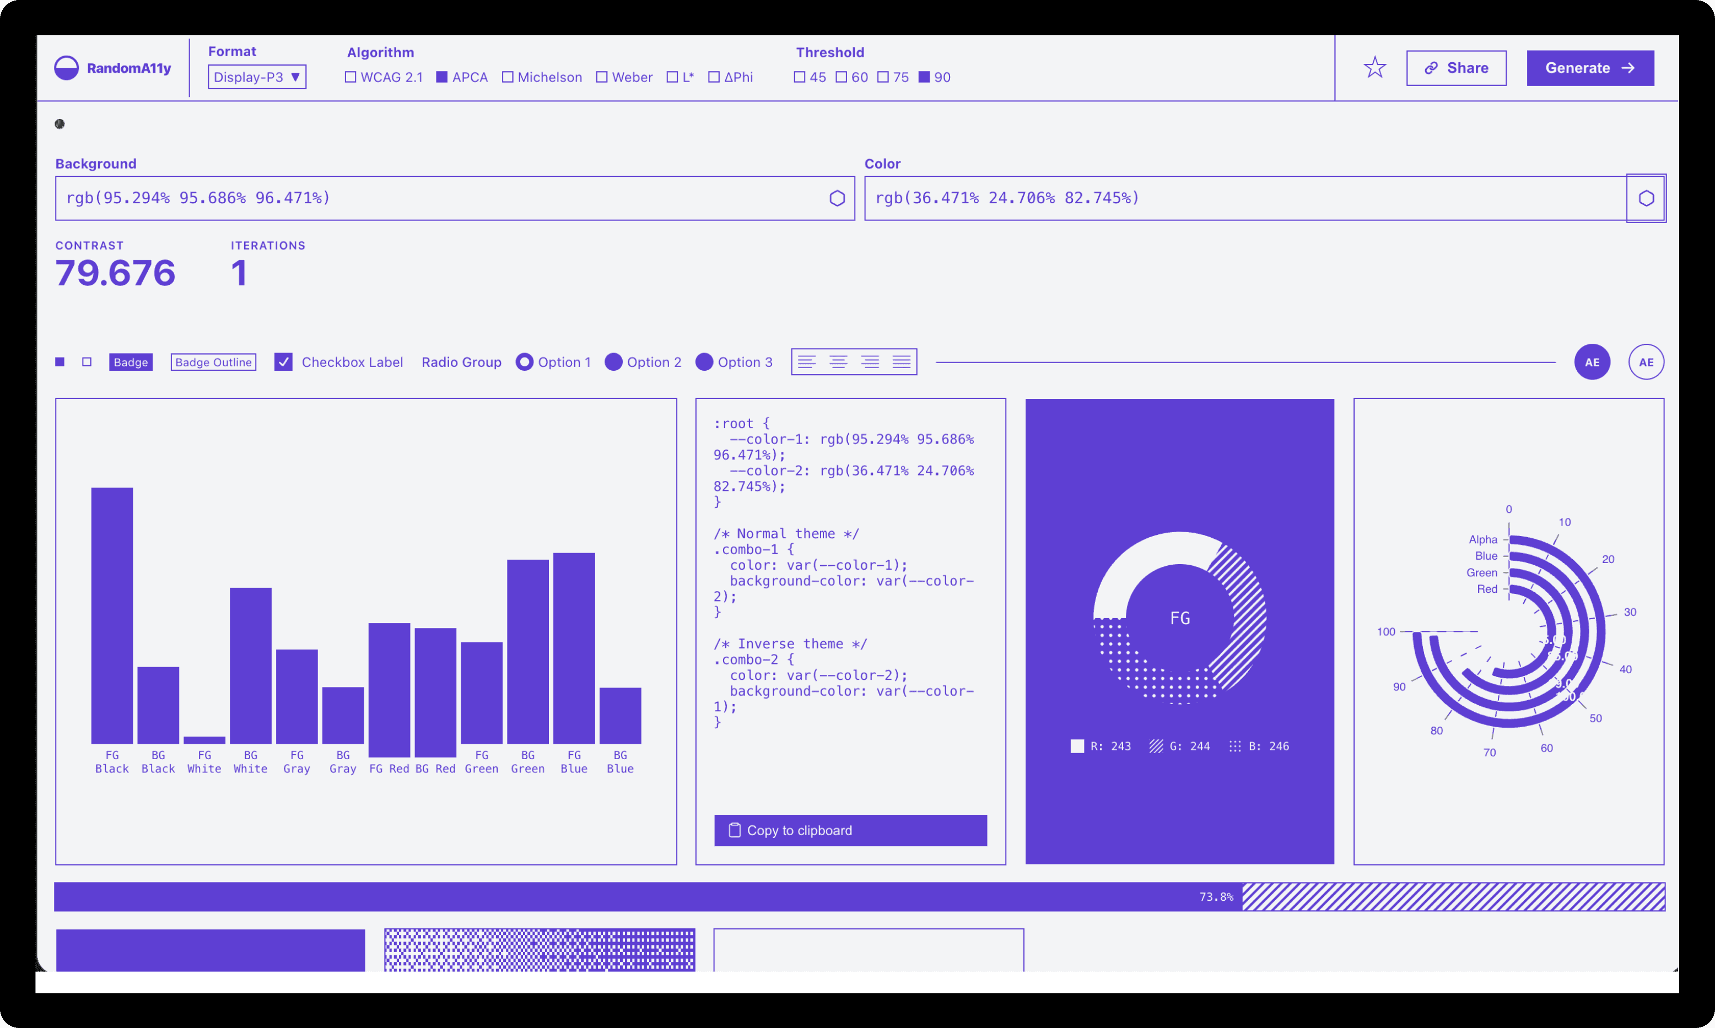Enable the WCAG 2.1 algorithm checkbox
The image size is (1715, 1028).
click(350, 77)
